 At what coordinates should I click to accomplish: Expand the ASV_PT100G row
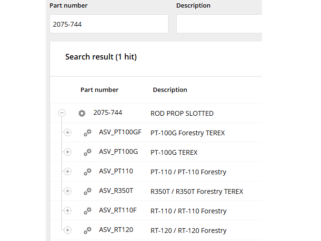point(68,152)
